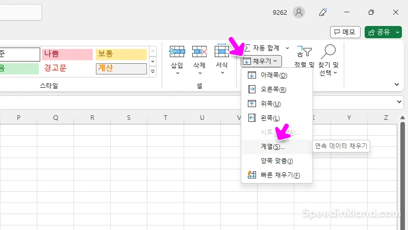Click the Fill (채우기) dropdown button
This screenshot has width=408, height=230.
262,61
